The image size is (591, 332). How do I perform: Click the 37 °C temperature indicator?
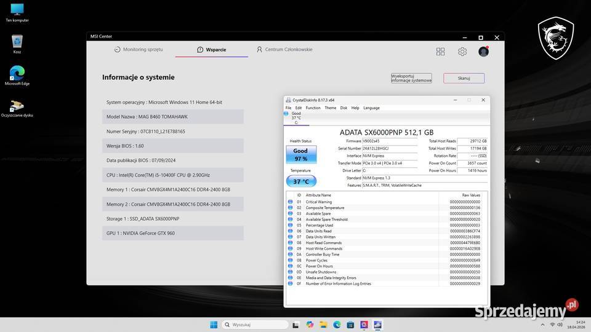tap(300, 181)
